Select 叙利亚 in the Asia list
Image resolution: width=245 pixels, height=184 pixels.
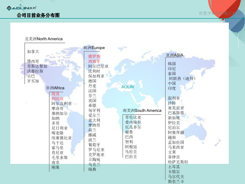click(174, 98)
